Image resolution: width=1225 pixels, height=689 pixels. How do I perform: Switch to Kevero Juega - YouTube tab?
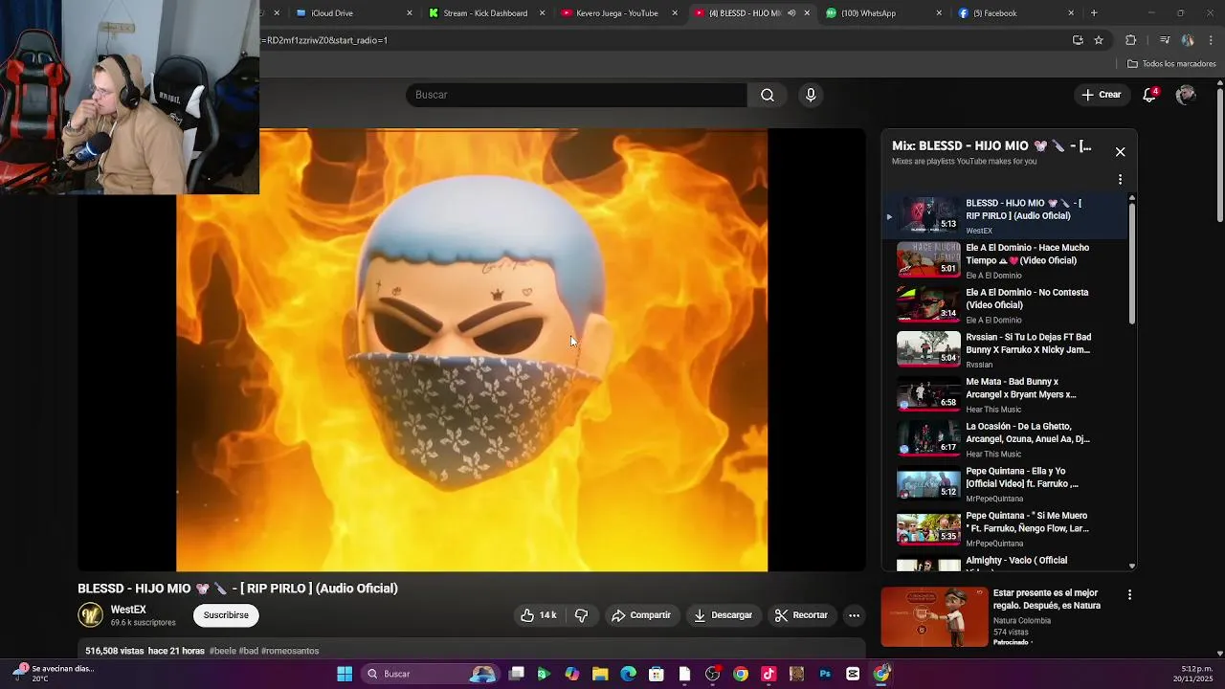pyautogui.click(x=617, y=13)
